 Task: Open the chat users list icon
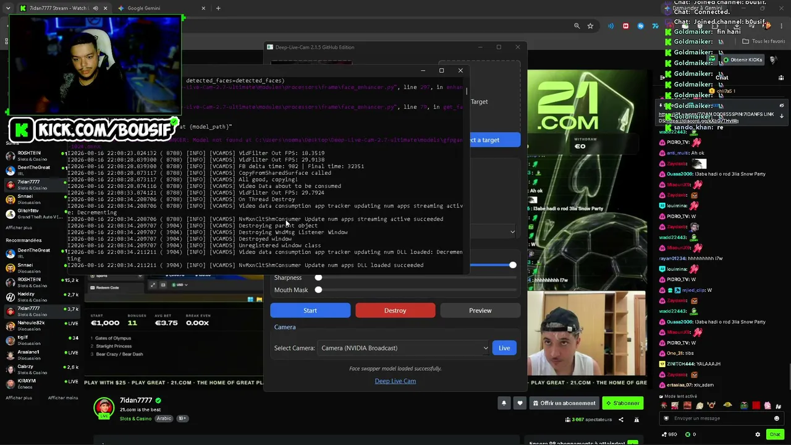(780, 78)
